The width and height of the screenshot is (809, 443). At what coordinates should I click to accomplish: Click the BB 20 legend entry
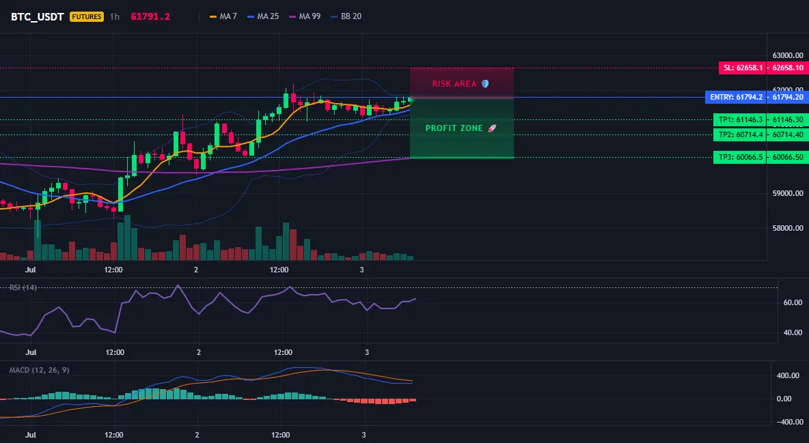tap(346, 16)
